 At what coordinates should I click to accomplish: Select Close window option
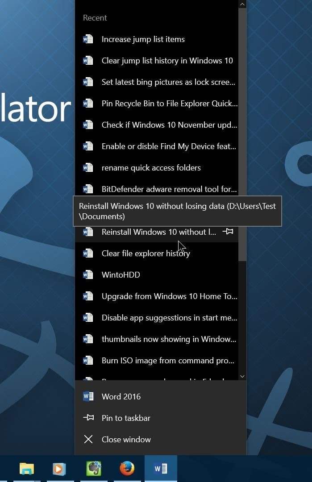pyautogui.click(x=160, y=440)
